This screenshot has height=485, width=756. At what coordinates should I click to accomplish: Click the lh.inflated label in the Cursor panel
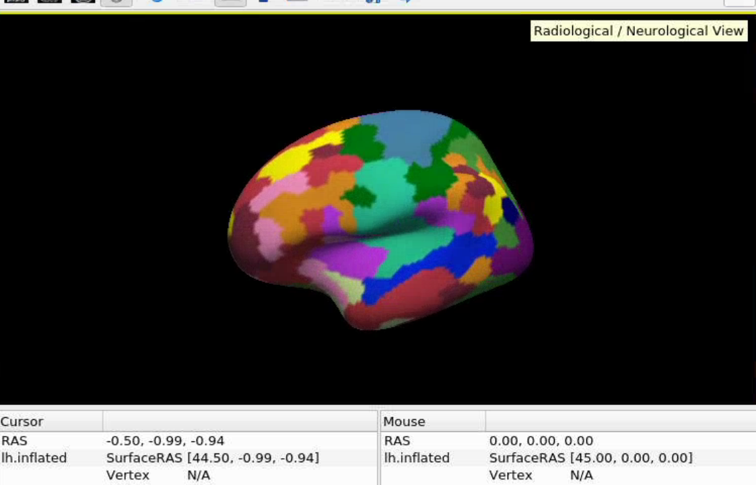(x=34, y=457)
